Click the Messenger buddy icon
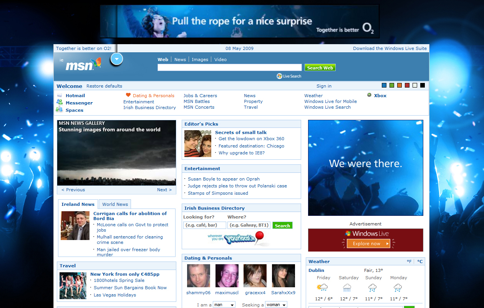Screen dimensions: 484x308 60,102
